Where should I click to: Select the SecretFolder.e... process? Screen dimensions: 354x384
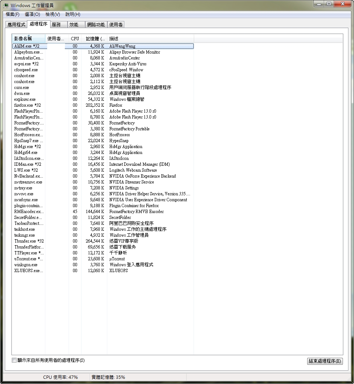tap(103, 217)
